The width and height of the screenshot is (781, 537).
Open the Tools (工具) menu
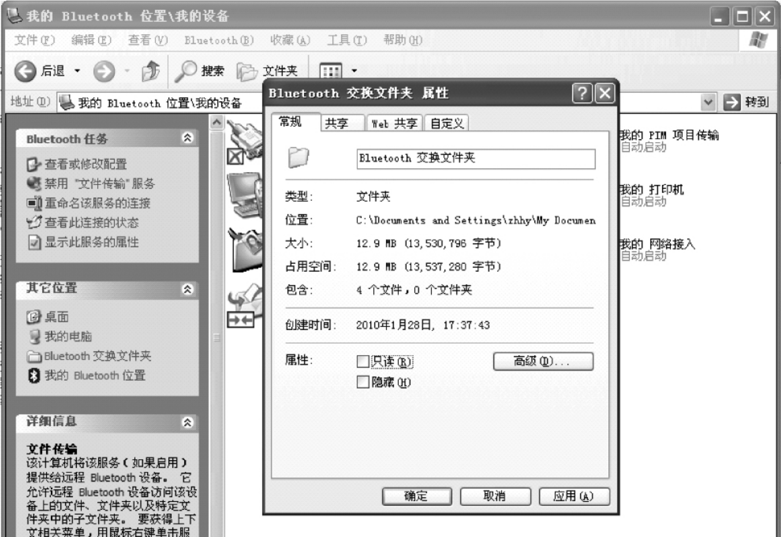347,40
